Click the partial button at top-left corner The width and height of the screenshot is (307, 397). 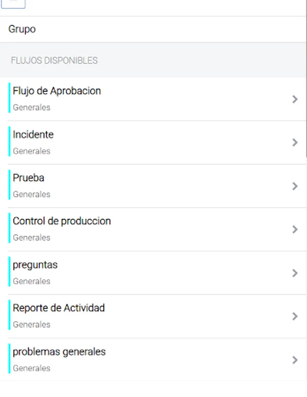click(13, 4)
